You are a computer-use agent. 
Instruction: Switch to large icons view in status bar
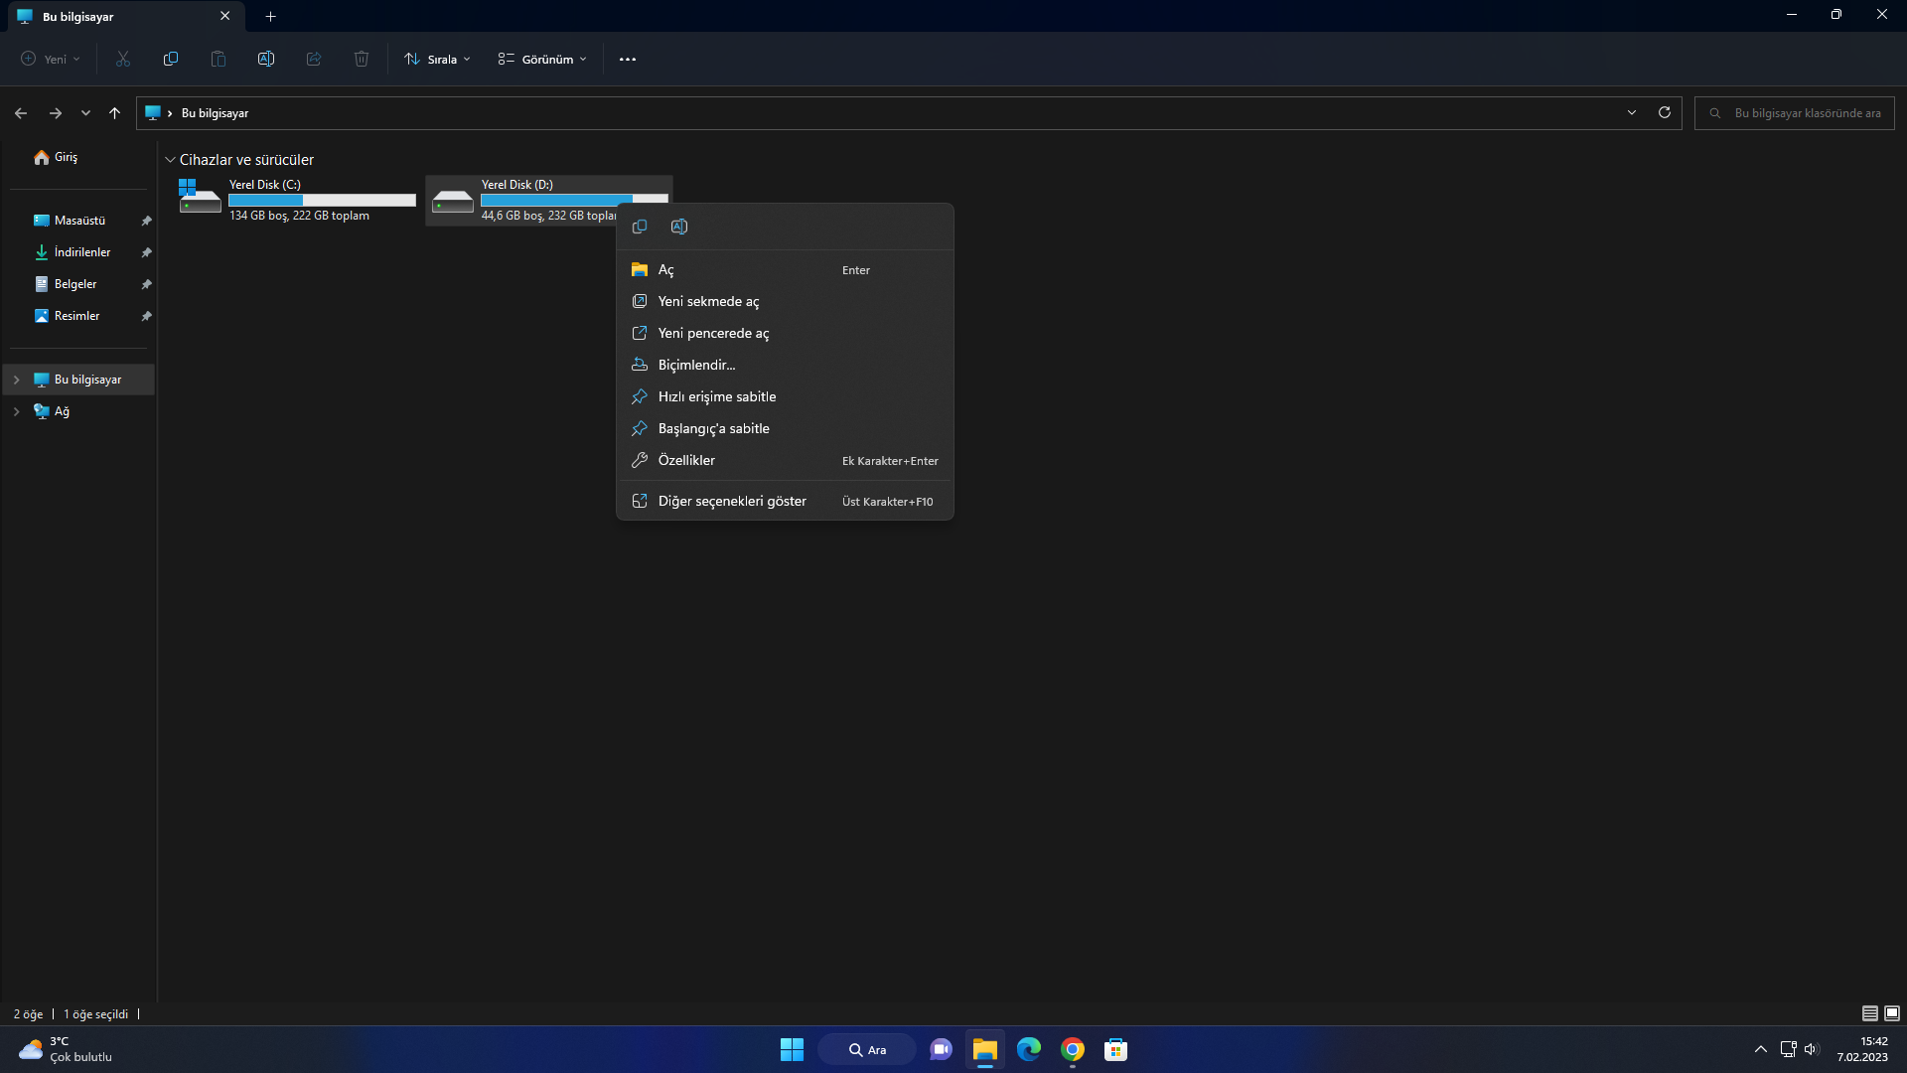point(1892,1013)
